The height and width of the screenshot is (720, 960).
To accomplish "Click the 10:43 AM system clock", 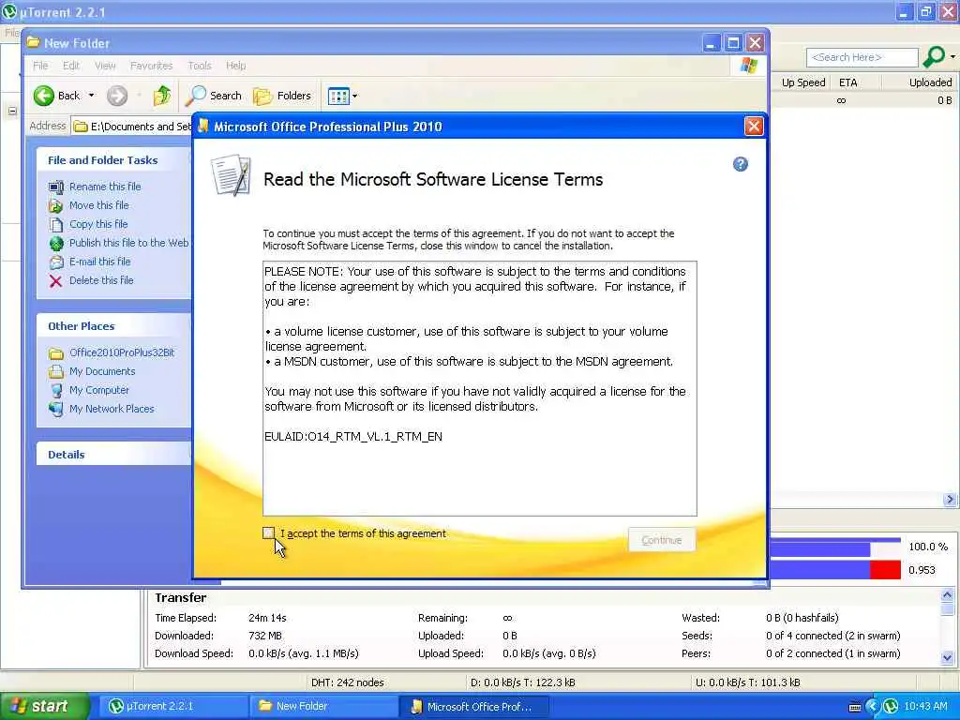I will click(x=925, y=707).
